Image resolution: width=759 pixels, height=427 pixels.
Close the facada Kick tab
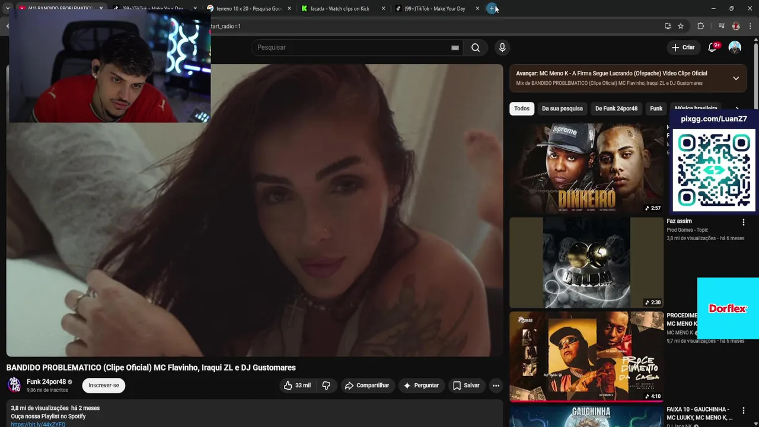coord(383,8)
